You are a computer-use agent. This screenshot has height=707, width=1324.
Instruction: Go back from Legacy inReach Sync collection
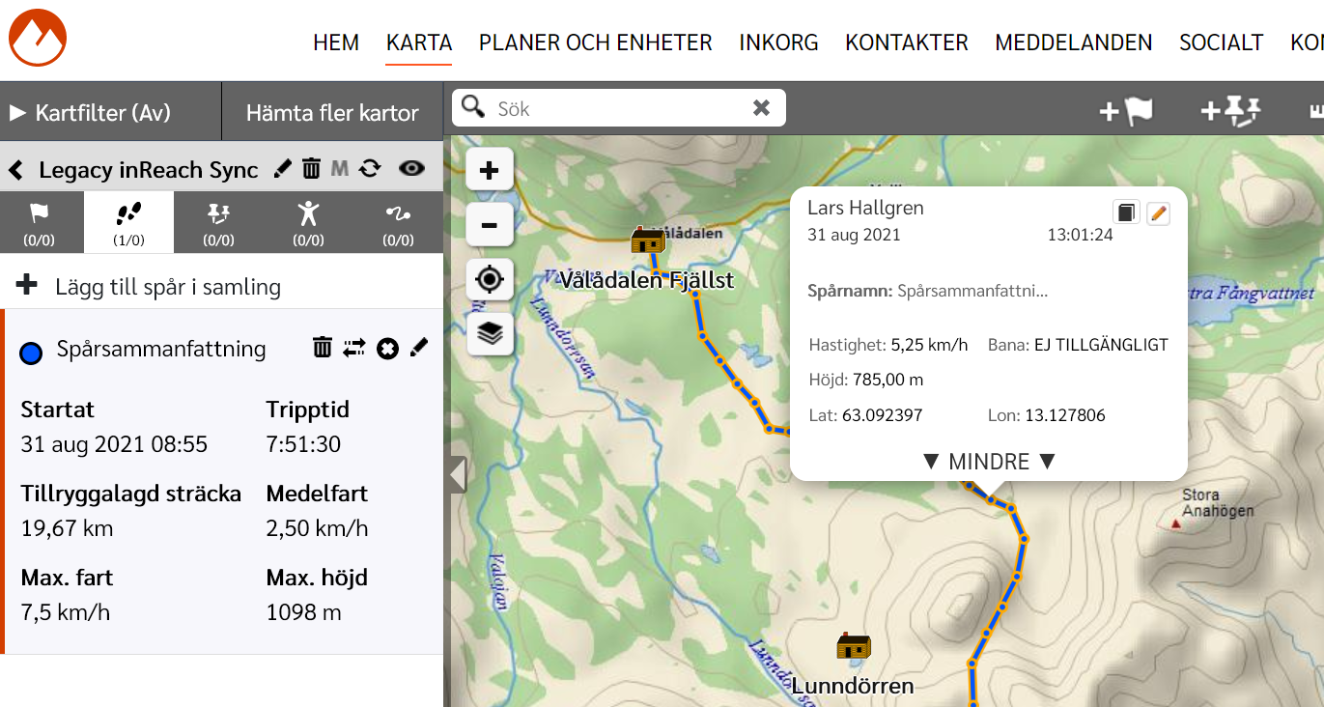[15, 171]
